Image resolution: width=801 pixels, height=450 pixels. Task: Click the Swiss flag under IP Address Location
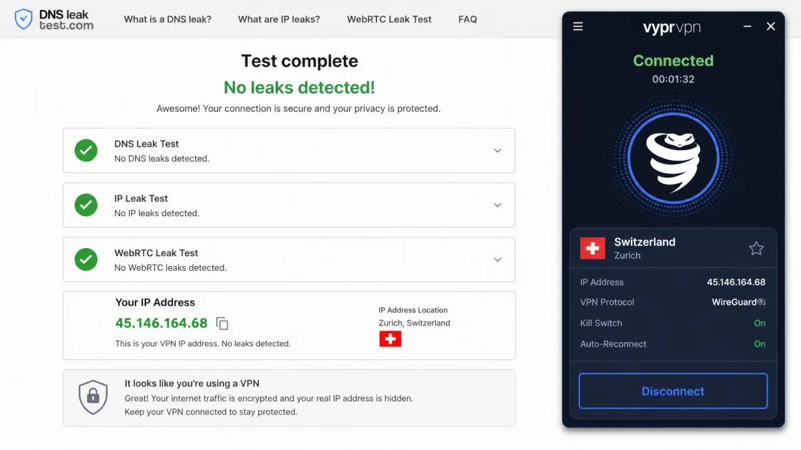(390, 339)
